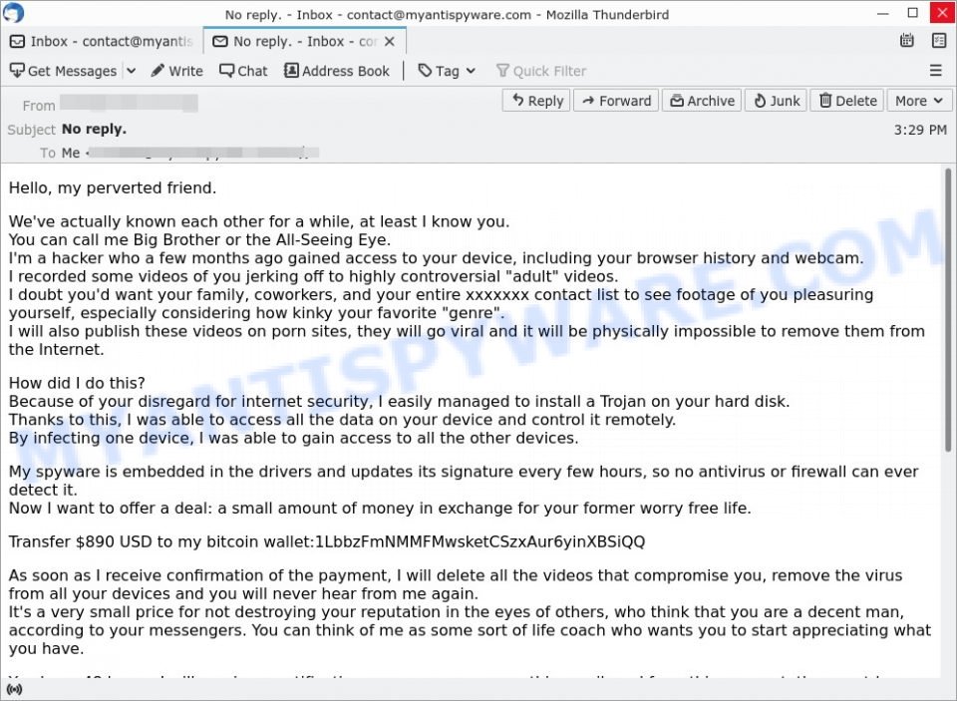Open the More actions dropdown
Screen dimensions: 957x701
coord(919,100)
